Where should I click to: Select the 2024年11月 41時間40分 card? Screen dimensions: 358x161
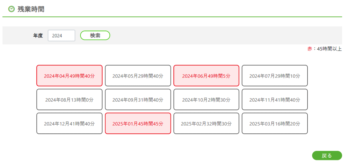(275, 100)
